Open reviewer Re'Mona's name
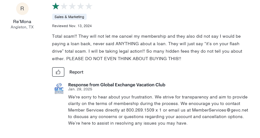Image resolution: width=260 pixels, height=138 pixels. pyautogui.click(x=22, y=21)
